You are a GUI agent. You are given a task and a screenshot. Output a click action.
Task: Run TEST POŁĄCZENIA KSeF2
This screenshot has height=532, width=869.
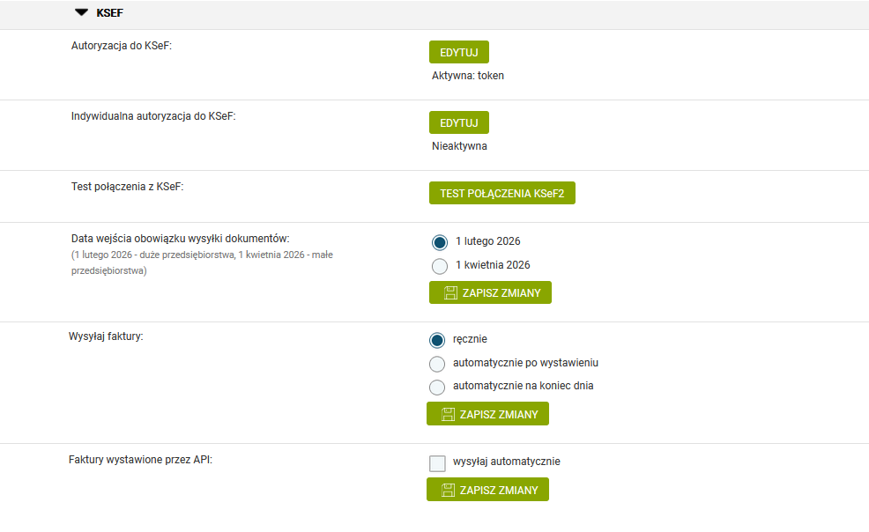coord(501,193)
